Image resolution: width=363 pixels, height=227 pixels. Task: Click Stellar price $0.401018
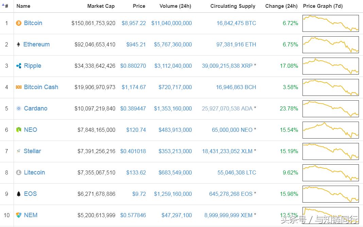click(133, 151)
